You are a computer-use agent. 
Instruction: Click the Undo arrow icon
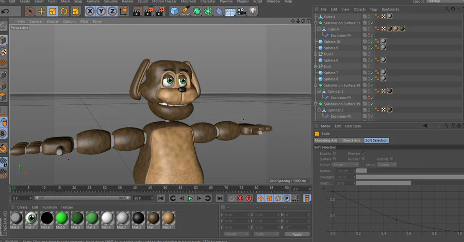[x=5, y=11]
